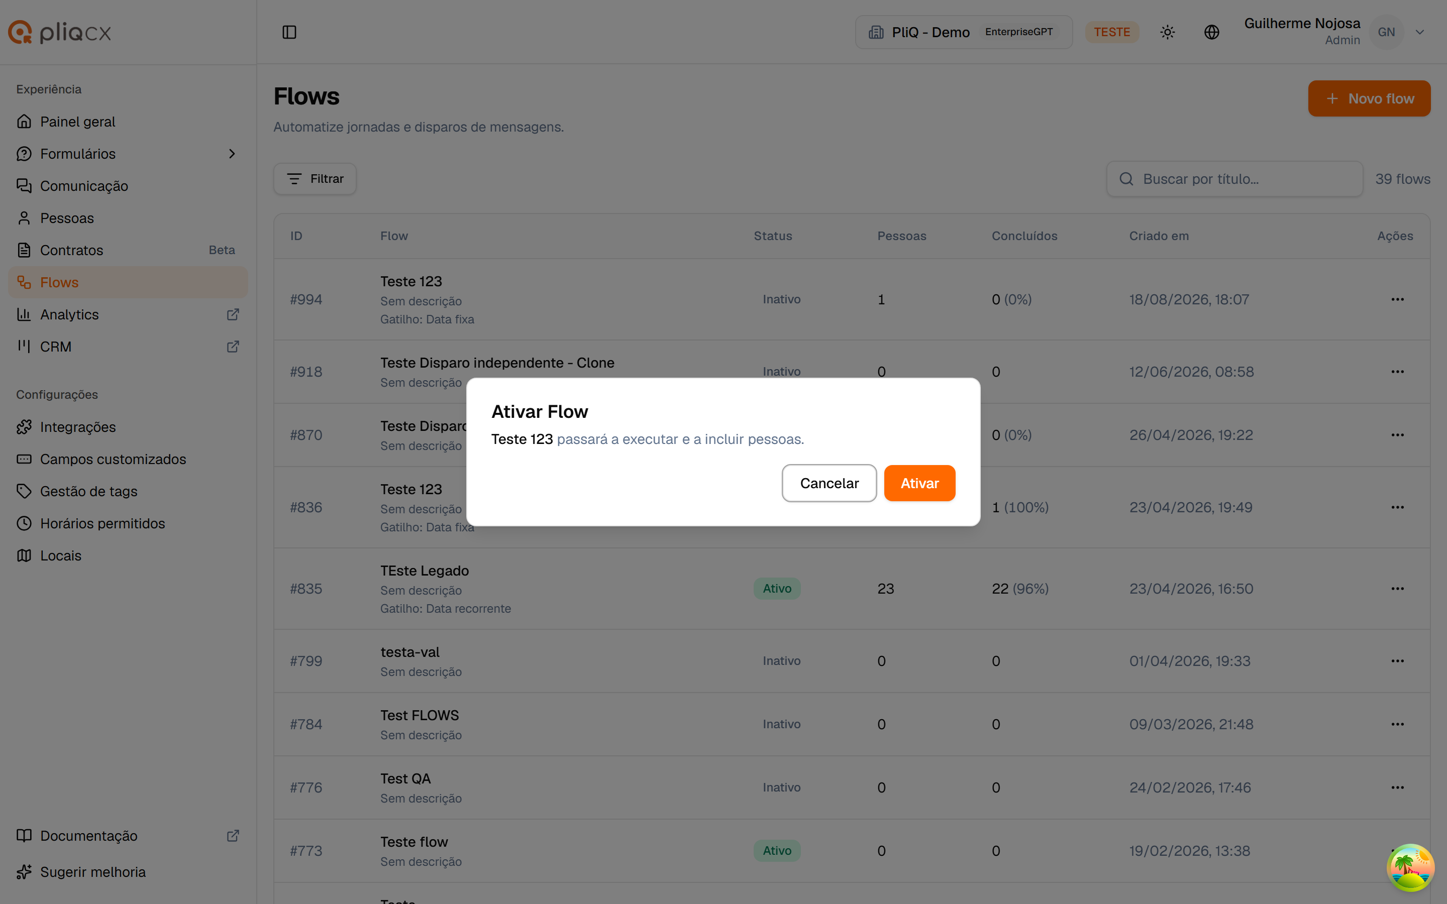Focus the Buscar por título search field
This screenshot has height=904, width=1447.
[1235, 179]
